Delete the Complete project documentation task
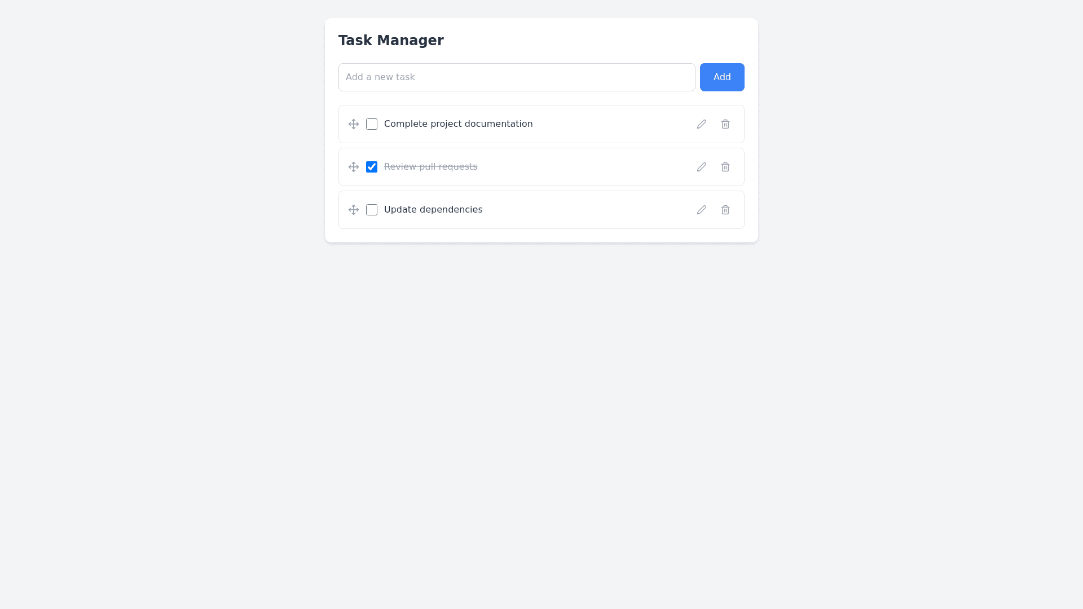Viewport: 1083px width, 609px height. click(725, 124)
